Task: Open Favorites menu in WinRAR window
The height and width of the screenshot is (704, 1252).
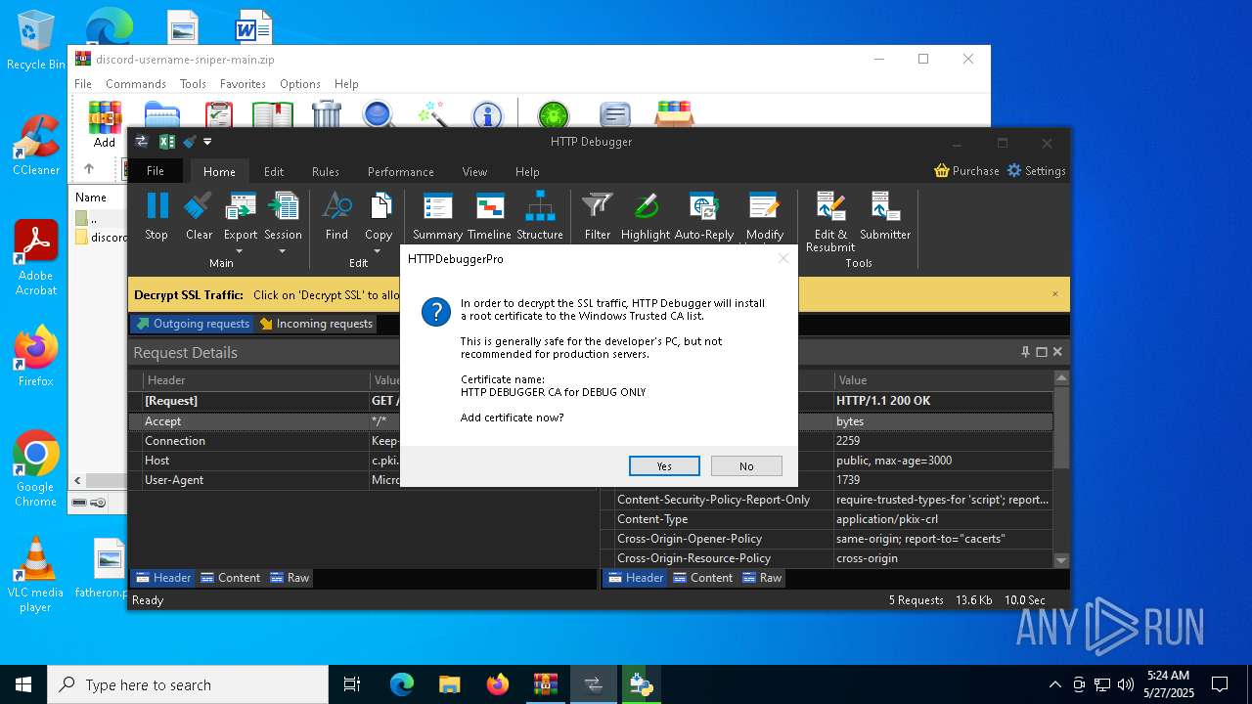Action: pos(243,84)
